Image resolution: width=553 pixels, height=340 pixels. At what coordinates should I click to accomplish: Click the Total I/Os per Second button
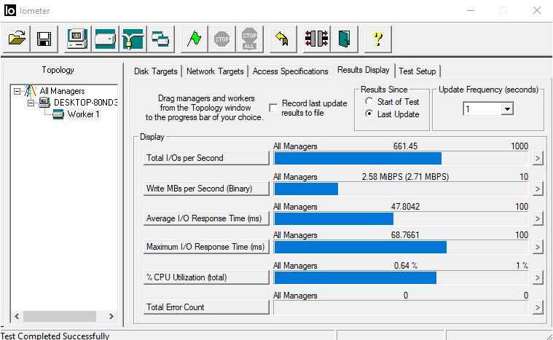pyautogui.click(x=207, y=158)
